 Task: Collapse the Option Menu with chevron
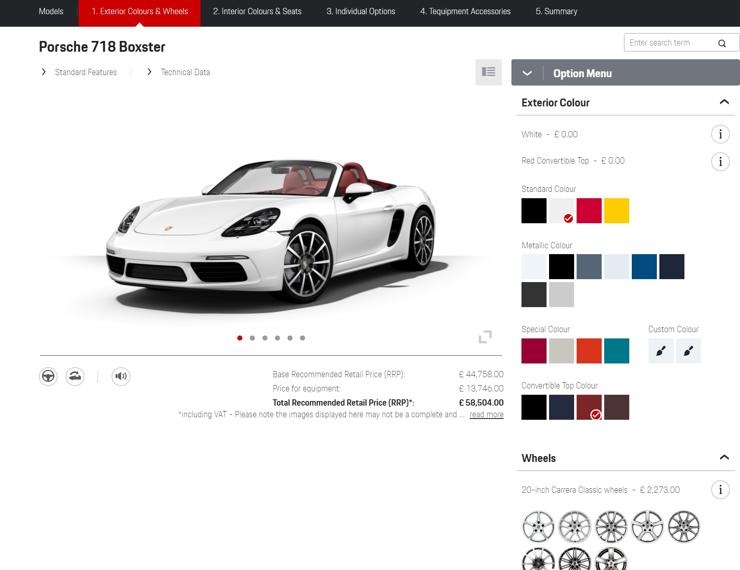pos(527,73)
